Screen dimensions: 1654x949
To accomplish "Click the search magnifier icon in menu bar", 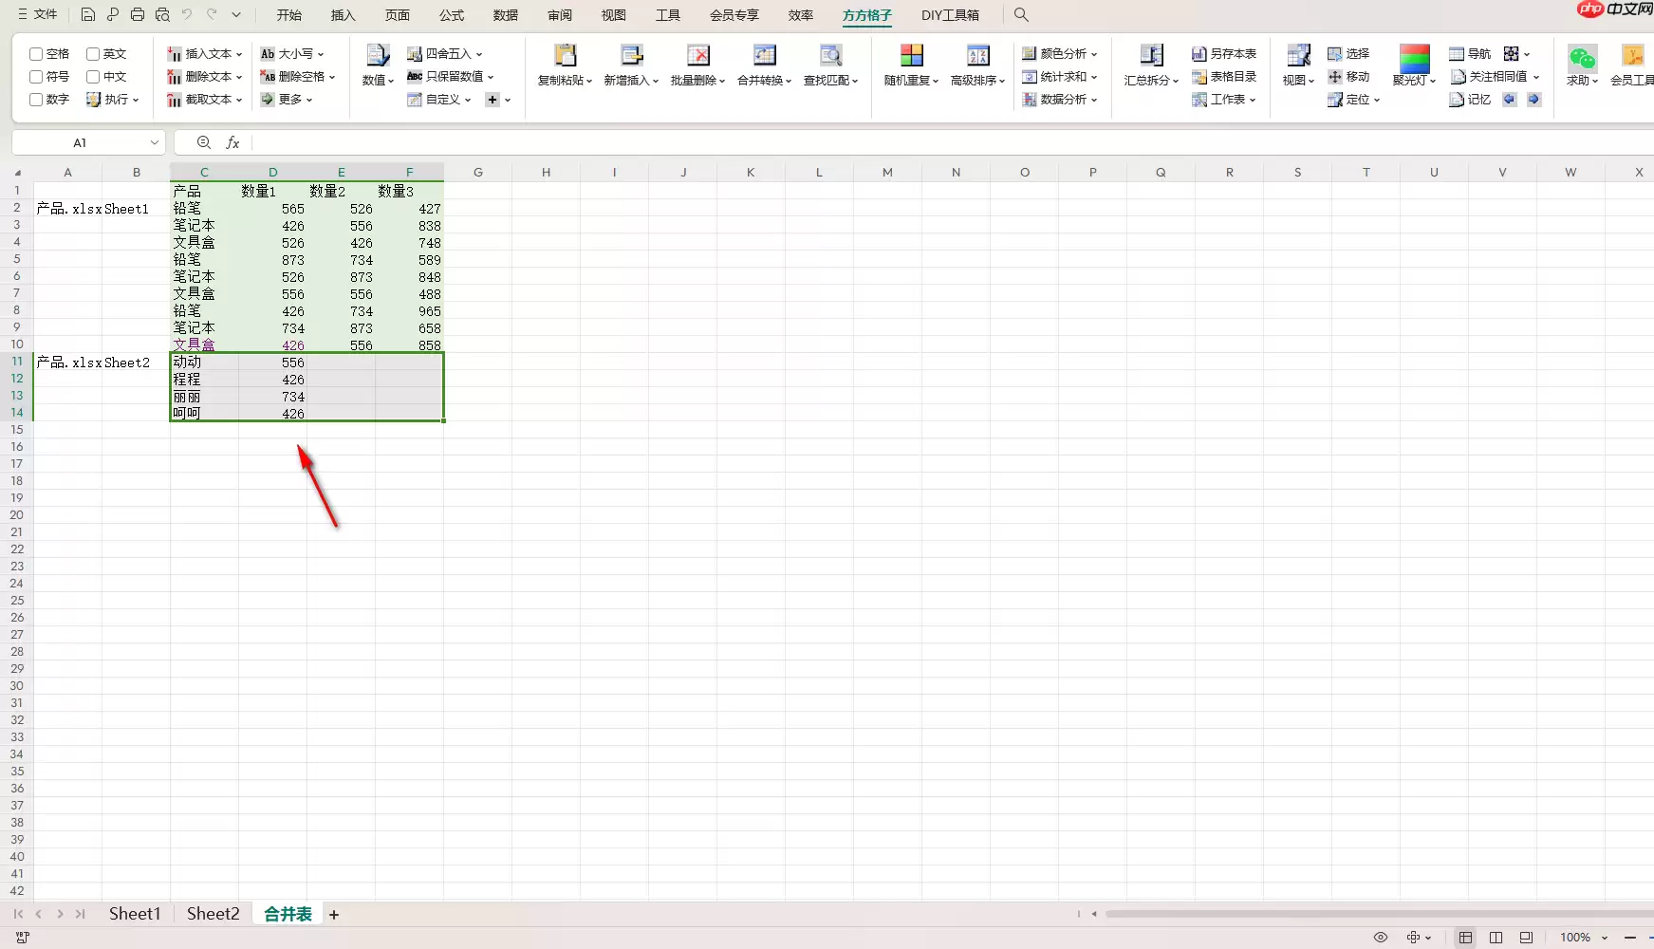I will coord(1021,15).
